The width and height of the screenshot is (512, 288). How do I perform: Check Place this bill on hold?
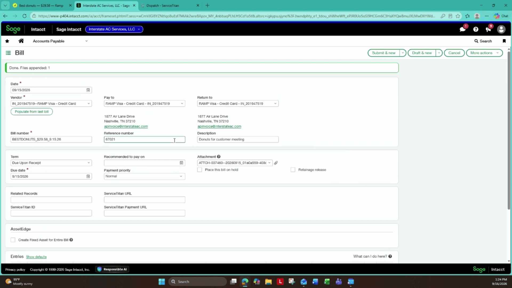click(x=199, y=170)
